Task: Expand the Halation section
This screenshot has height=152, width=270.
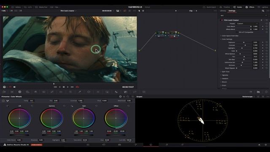Action: 224,79
